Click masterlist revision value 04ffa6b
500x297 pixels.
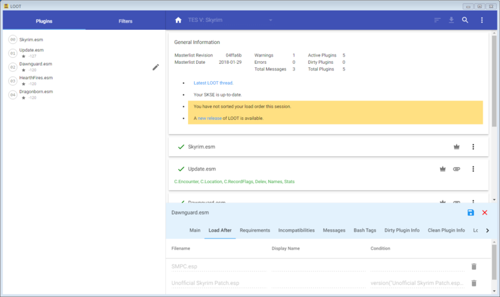(x=233, y=55)
